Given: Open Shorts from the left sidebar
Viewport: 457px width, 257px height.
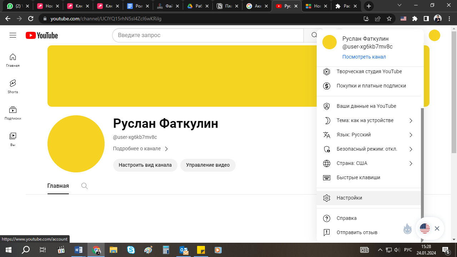Looking at the screenshot, I should (13, 86).
